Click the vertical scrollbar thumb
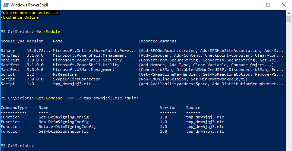 [289, 19]
